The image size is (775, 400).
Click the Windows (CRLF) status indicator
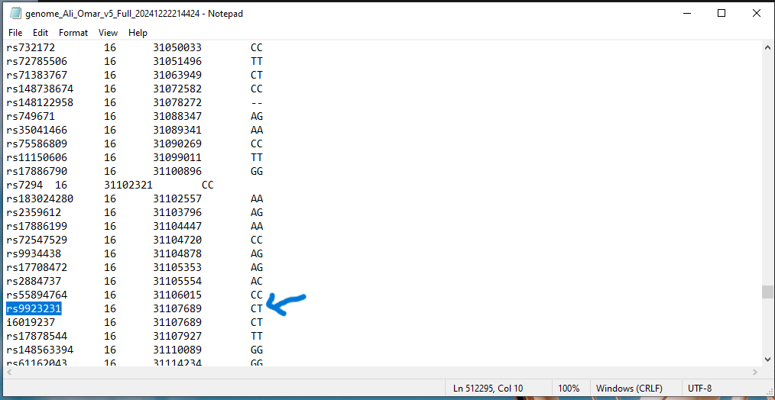coord(629,388)
